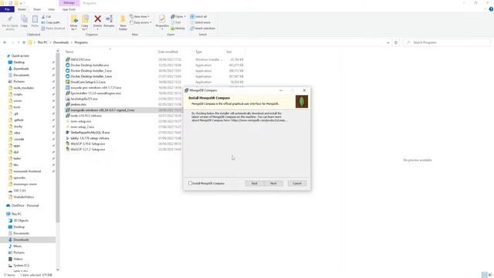Viewport: 494px width, 278px height.
Task: Click the Cut command
Action: tap(46, 16)
